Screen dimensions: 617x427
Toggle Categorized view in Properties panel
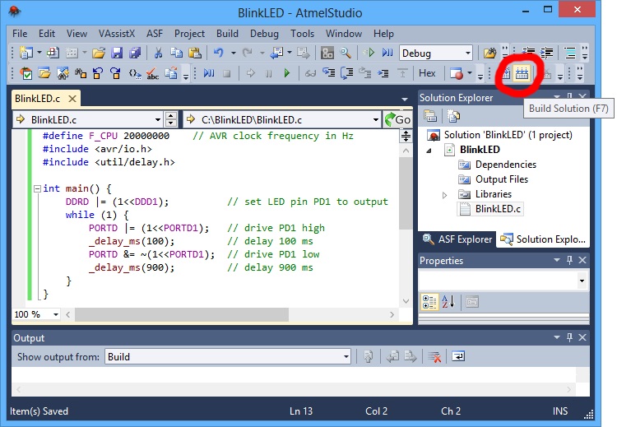pyautogui.click(x=429, y=301)
